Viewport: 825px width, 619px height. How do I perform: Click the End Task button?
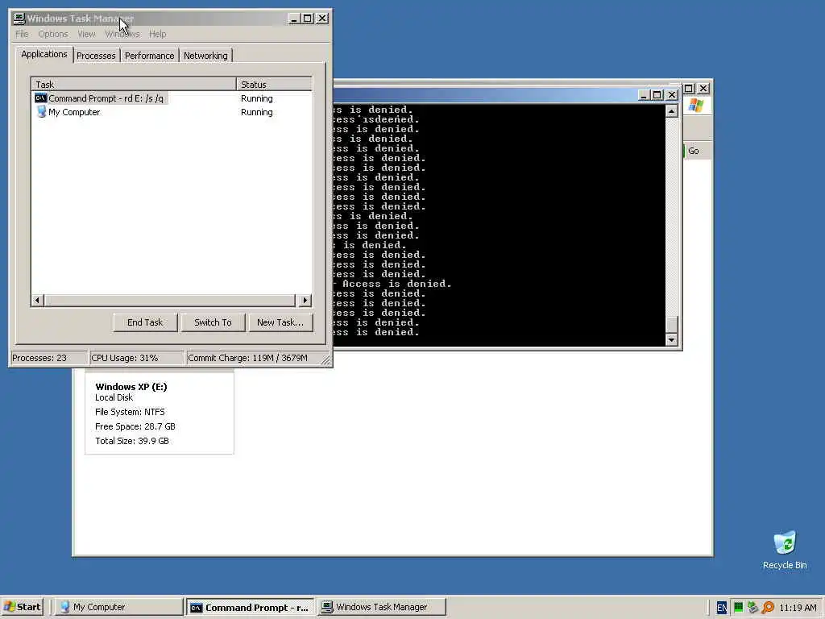pyautogui.click(x=145, y=322)
